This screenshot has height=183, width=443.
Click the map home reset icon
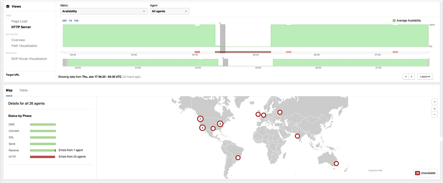tap(435, 102)
